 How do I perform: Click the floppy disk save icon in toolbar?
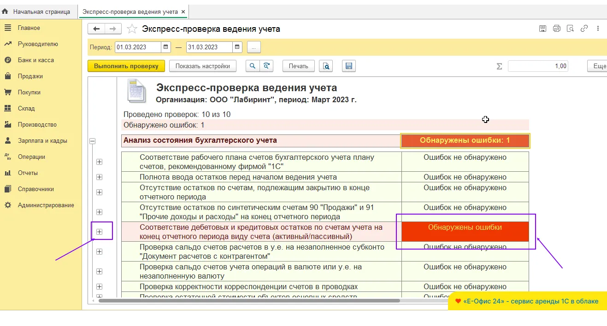[349, 66]
